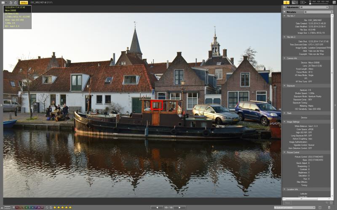Collapse the Flash group

285,113
